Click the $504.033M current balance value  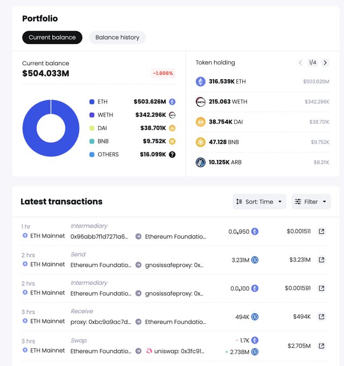46,73
